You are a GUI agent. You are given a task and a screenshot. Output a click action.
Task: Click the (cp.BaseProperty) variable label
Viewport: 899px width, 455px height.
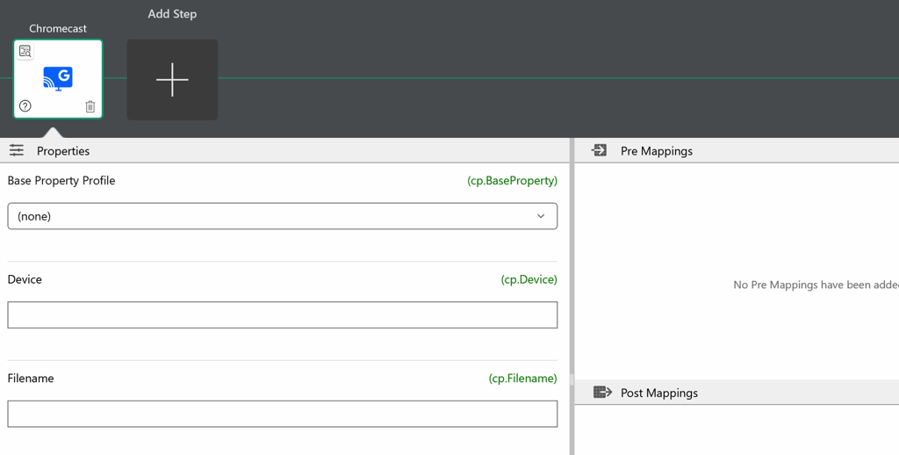coord(512,180)
